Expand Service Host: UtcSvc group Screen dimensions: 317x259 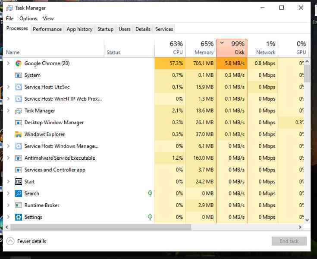[x=8, y=87]
